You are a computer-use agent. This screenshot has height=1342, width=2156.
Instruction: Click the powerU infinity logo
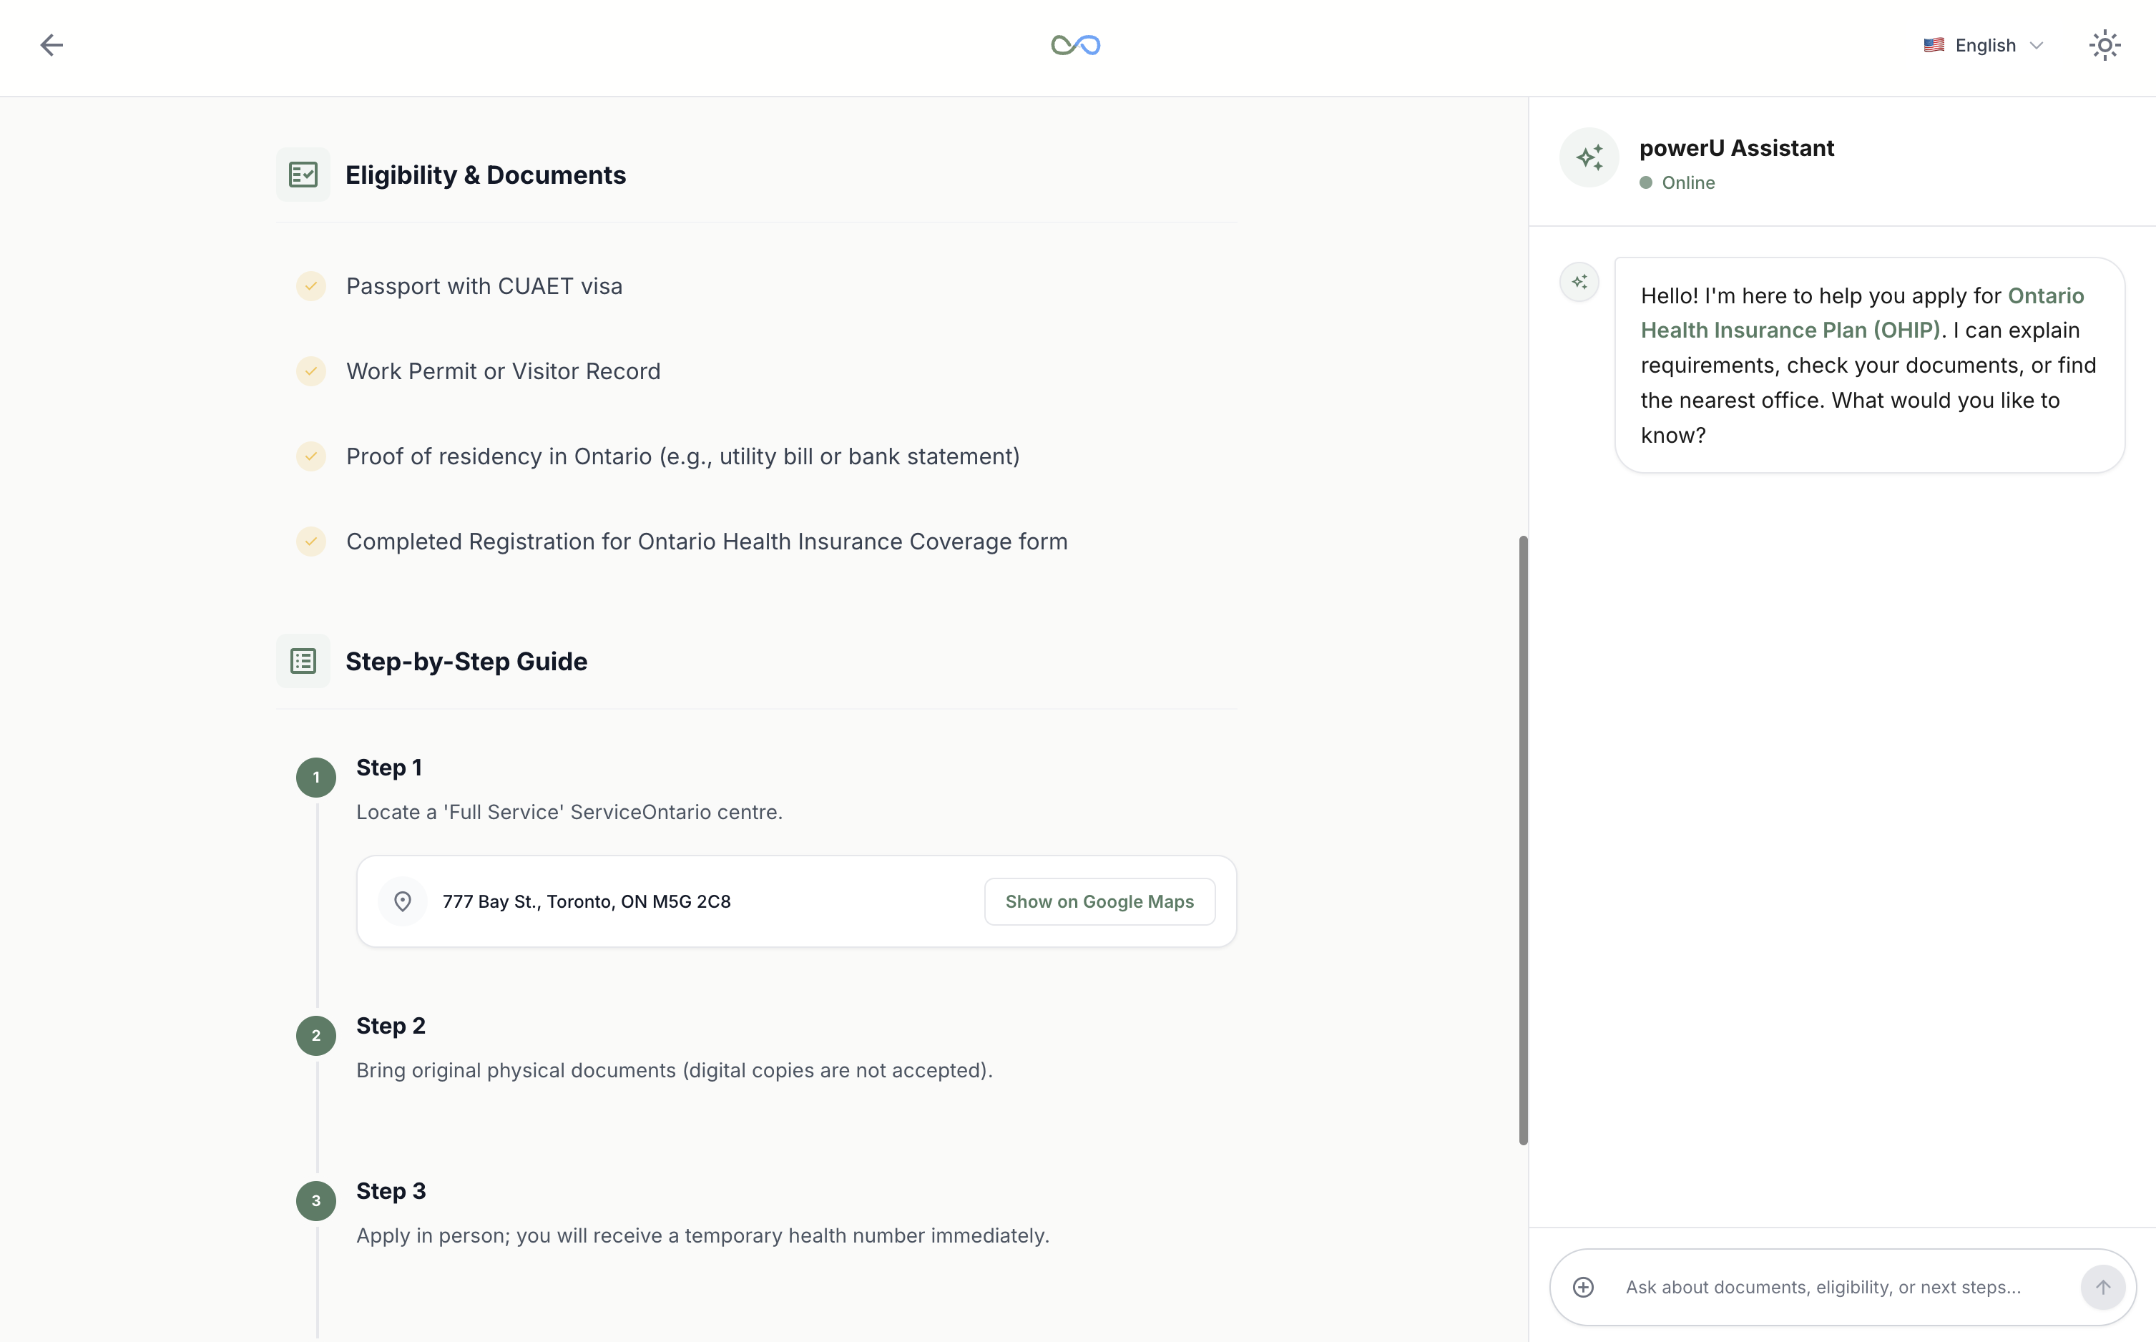pyautogui.click(x=1075, y=45)
